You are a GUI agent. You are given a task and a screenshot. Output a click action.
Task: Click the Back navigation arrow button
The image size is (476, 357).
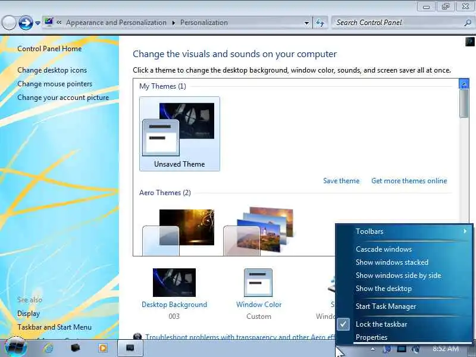9,23
